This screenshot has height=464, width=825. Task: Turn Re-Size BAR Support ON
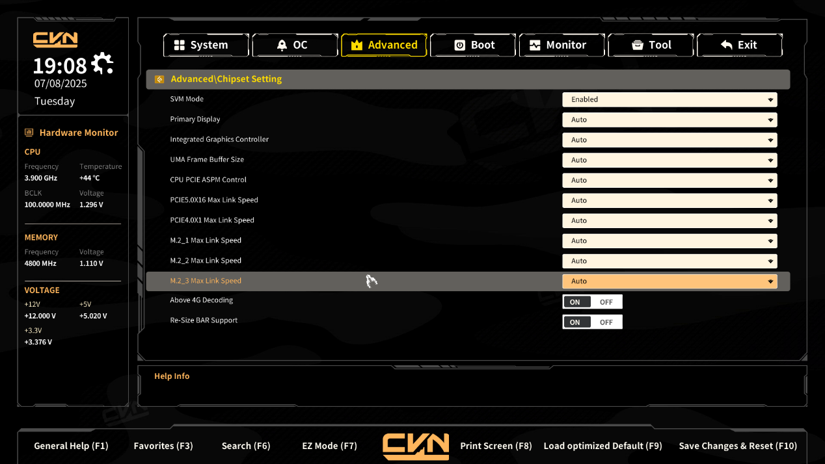pos(577,322)
